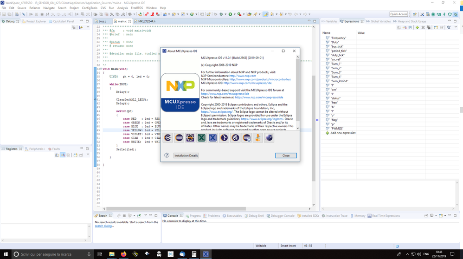The image size is (463, 259).
Task: Open the File menu
Action: click(4, 8)
